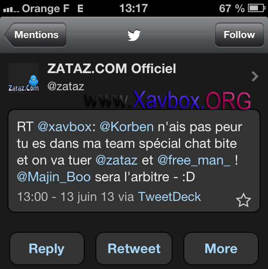This screenshot has width=268, height=269.
Task: Tap the 13:17 clock in status bar
Action: point(134,8)
